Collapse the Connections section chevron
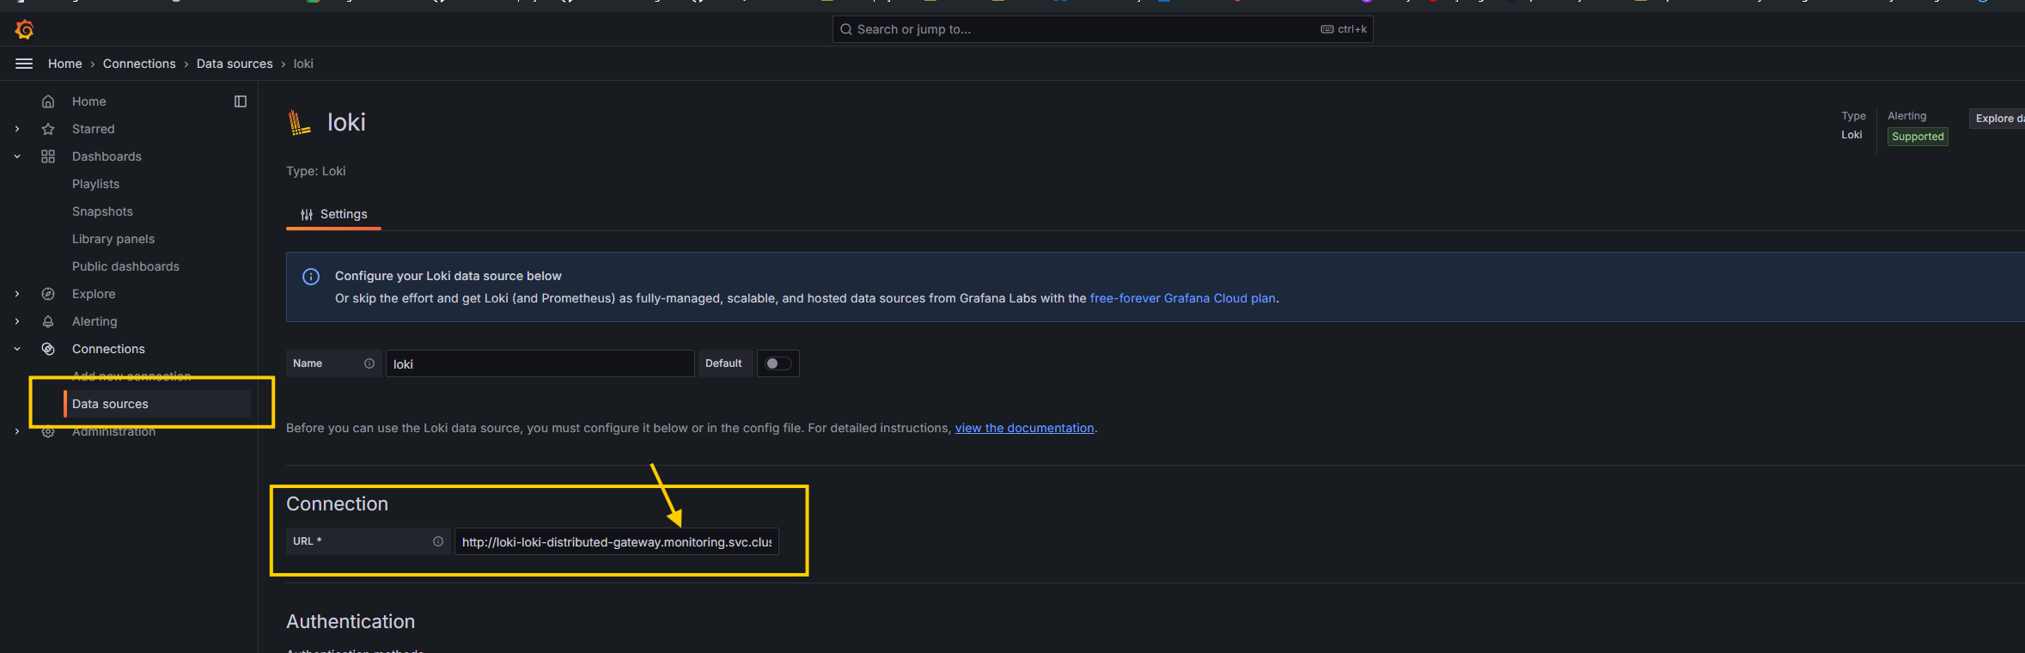 pyautogui.click(x=17, y=349)
